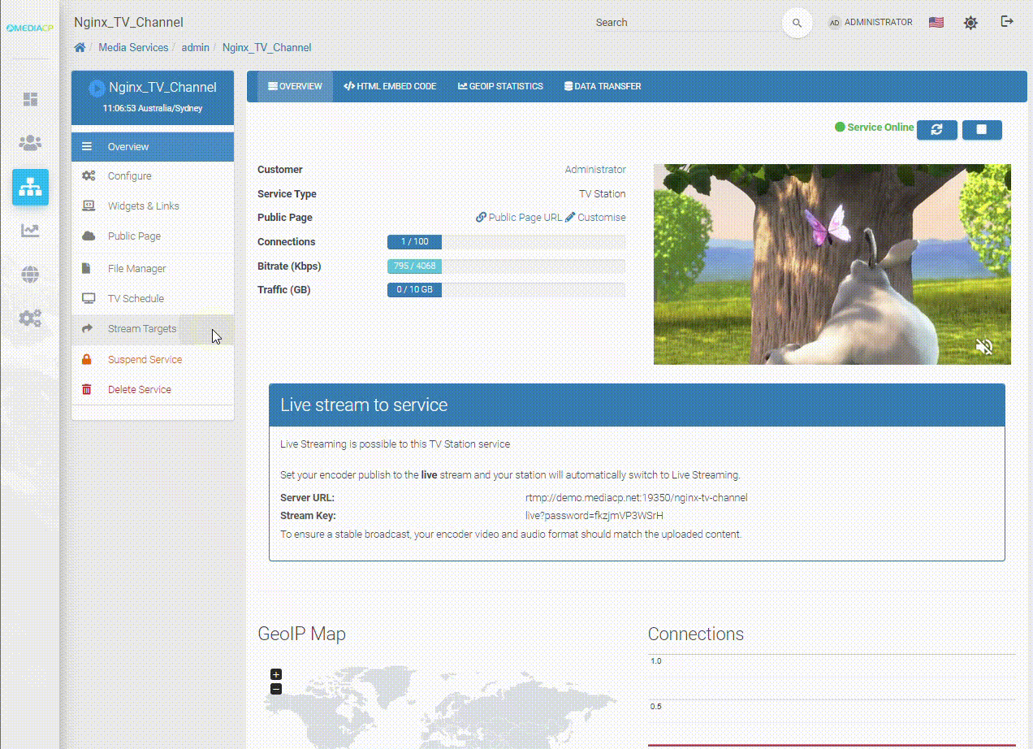
Task: Click the Service Online status text
Action: (x=880, y=128)
